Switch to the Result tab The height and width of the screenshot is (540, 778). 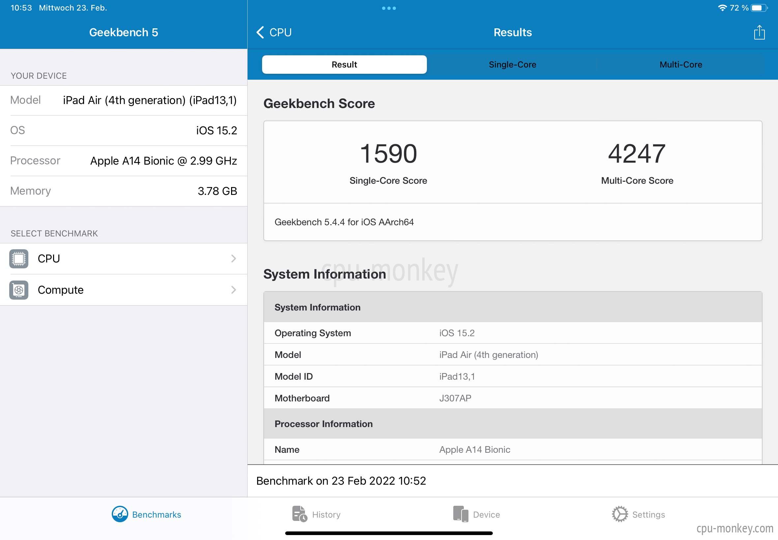(344, 65)
